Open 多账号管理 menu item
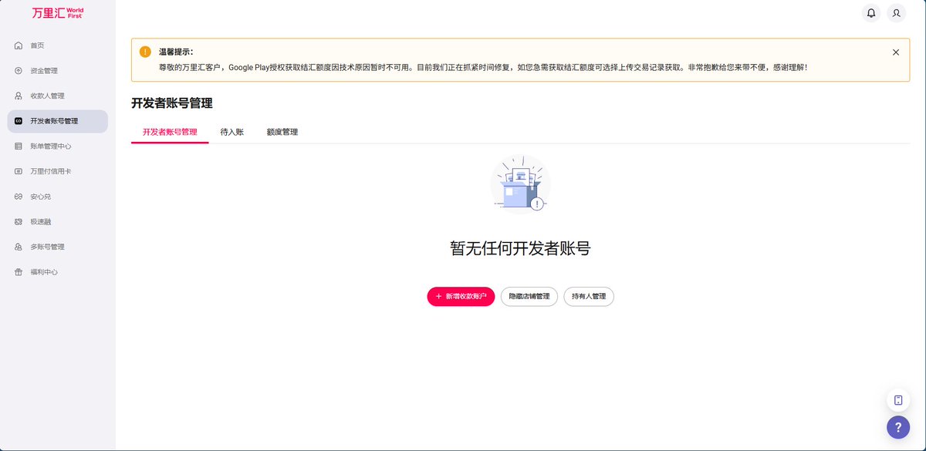The width and height of the screenshot is (926, 451). click(58, 247)
